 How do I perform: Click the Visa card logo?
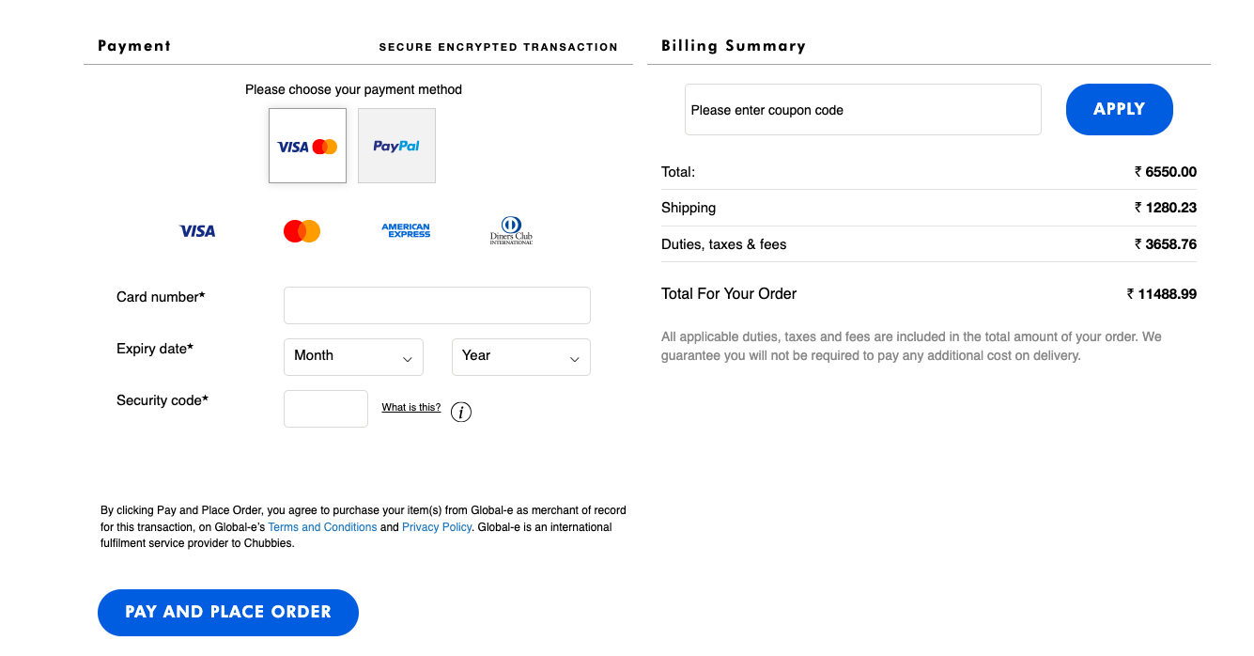pyautogui.click(x=197, y=231)
